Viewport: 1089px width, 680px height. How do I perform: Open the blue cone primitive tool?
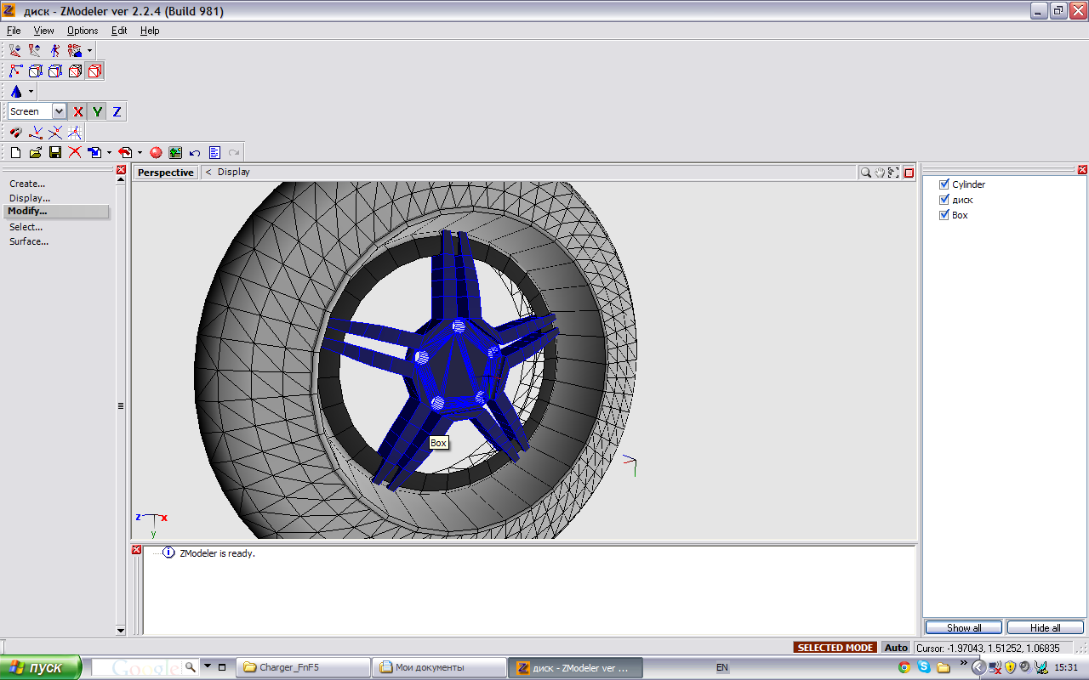click(16, 91)
